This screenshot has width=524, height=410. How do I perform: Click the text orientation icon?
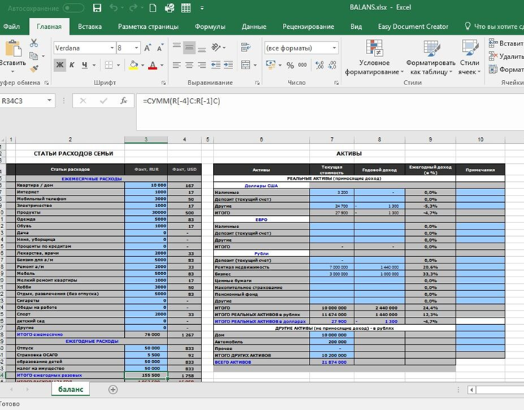pos(217,48)
